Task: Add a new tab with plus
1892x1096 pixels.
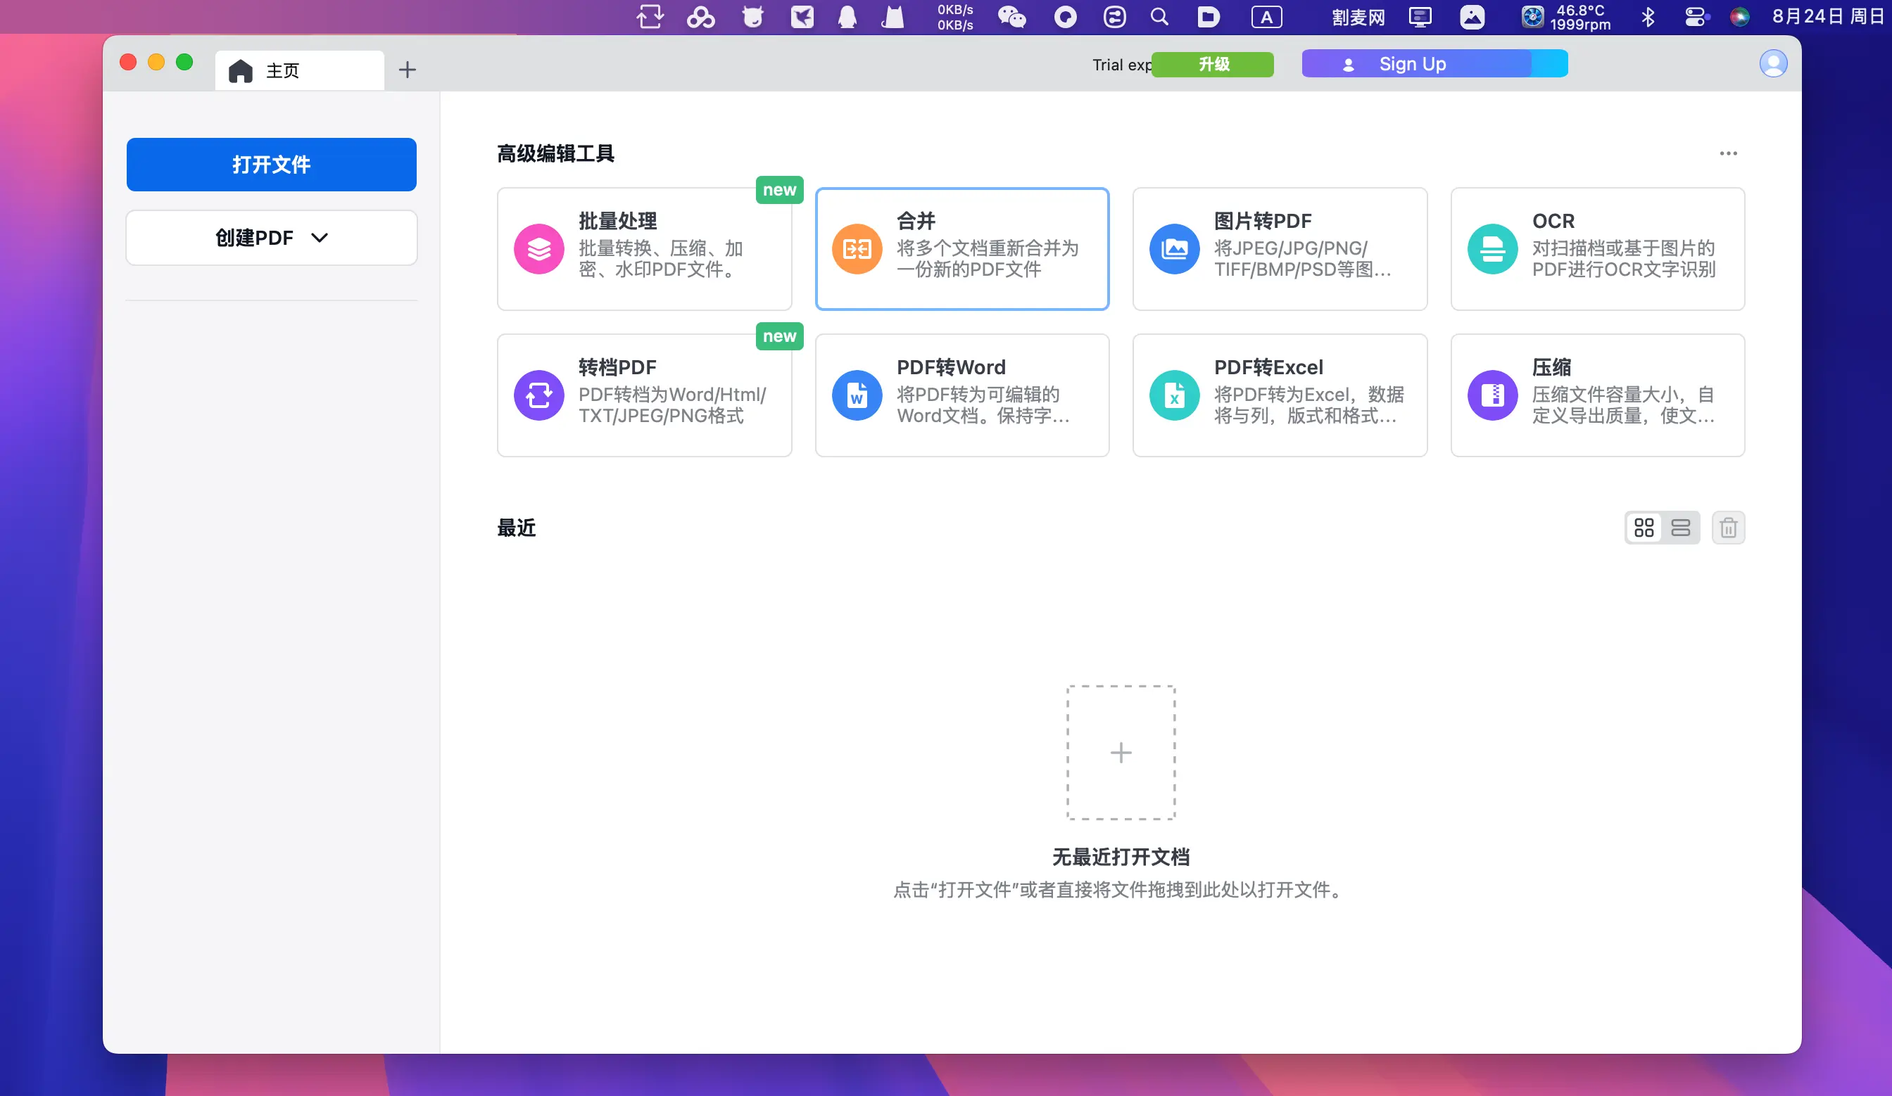Action: [x=407, y=70]
